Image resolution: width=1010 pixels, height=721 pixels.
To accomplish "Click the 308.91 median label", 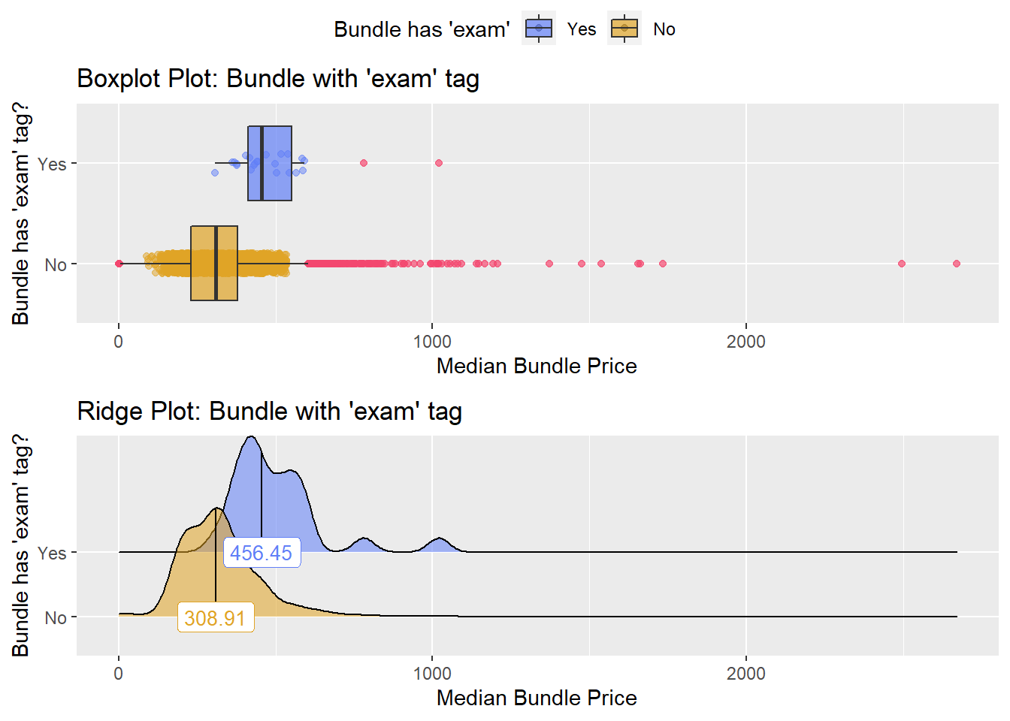I will click(x=216, y=618).
